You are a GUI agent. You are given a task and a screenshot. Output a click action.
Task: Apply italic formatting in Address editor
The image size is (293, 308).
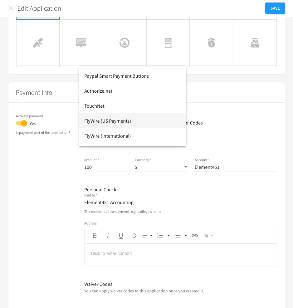click(108, 236)
